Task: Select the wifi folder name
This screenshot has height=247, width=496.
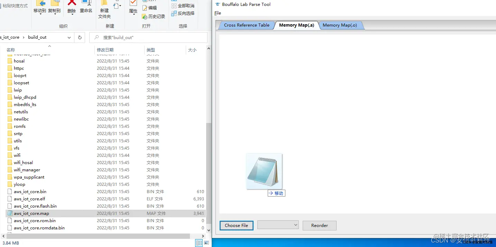Action: [17, 155]
